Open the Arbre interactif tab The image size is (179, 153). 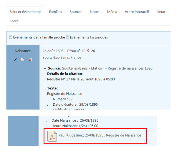click(x=137, y=12)
